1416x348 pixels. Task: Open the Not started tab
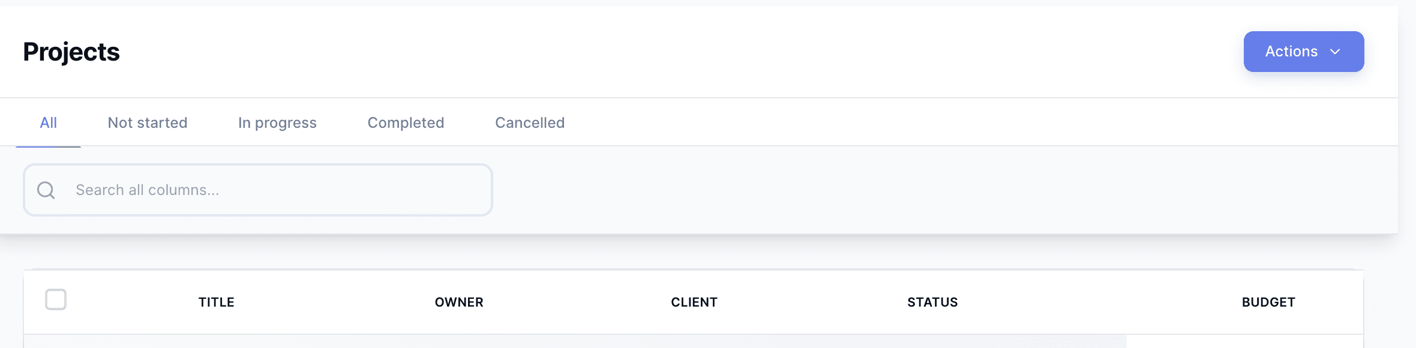(x=148, y=123)
